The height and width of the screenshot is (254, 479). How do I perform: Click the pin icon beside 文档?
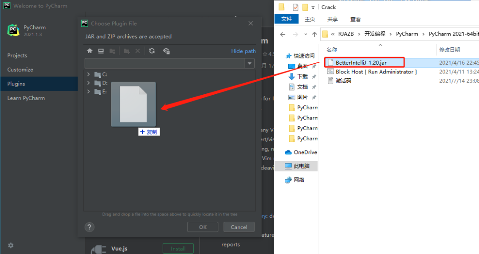[x=314, y=87]
